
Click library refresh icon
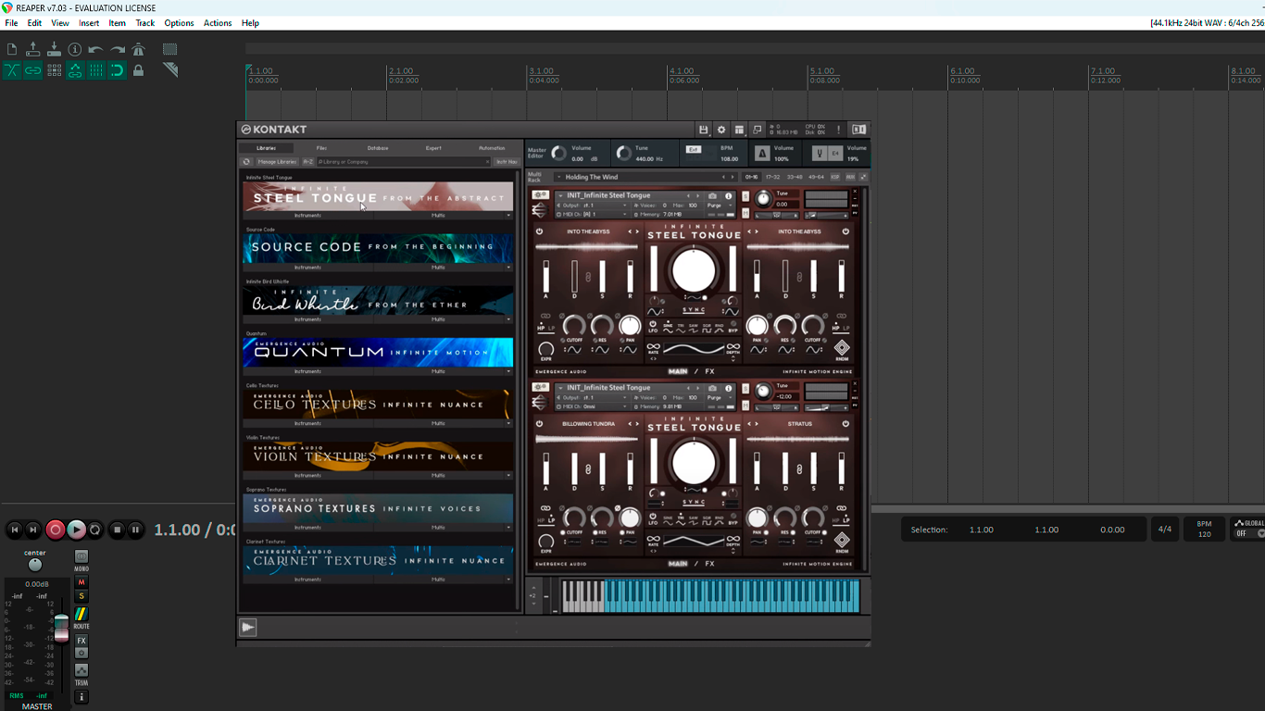click(246, 162)
